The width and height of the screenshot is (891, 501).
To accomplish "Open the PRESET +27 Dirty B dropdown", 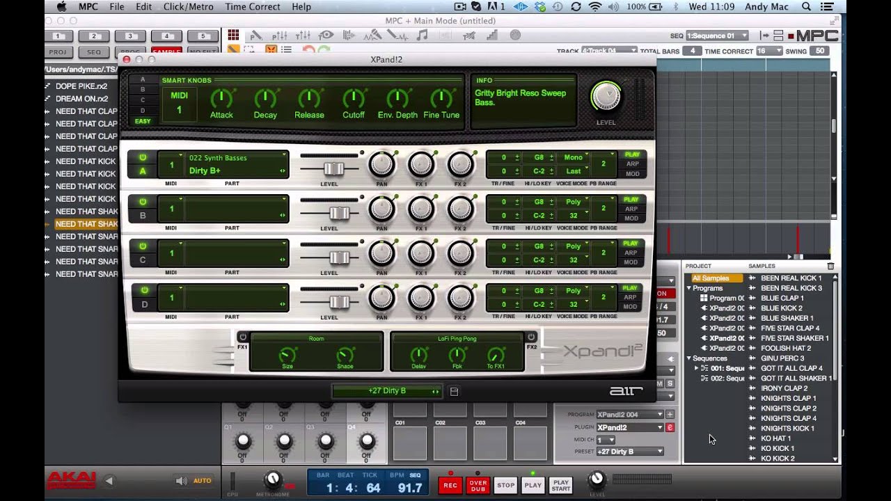I will 630,452.
